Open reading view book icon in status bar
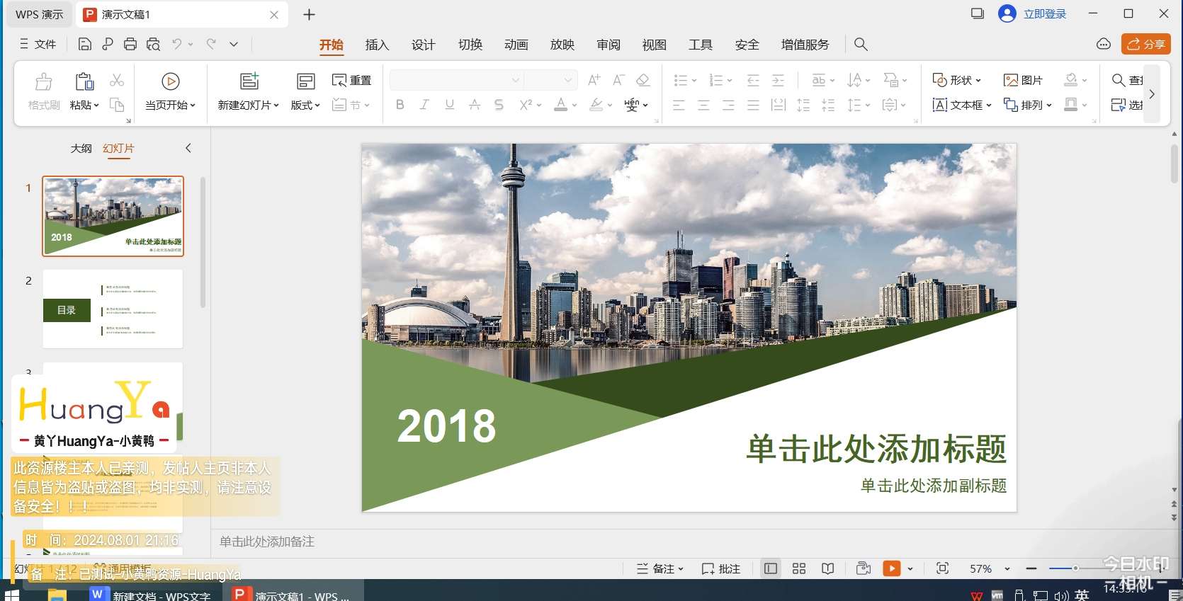Screen dimensions: 1183x601 click(x=827, y=568)
